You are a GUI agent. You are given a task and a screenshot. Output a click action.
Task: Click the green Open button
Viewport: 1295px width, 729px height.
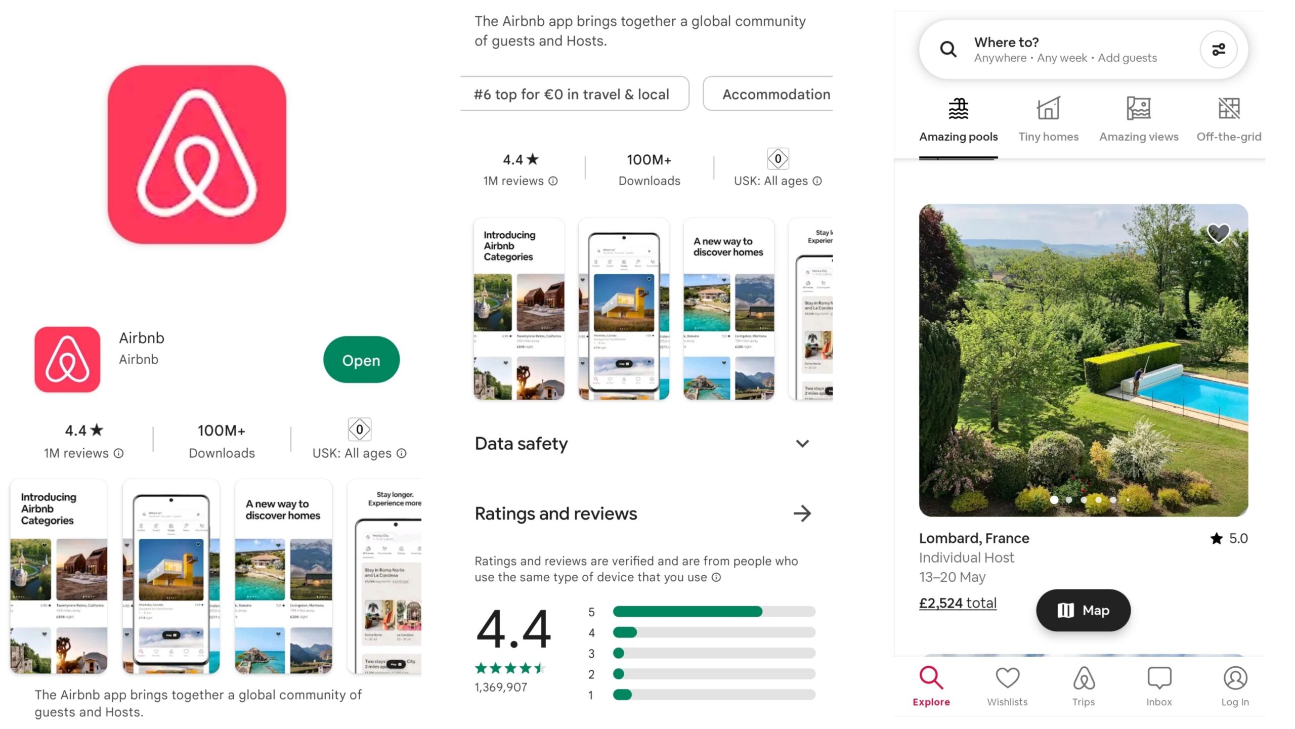coord(361,360)
